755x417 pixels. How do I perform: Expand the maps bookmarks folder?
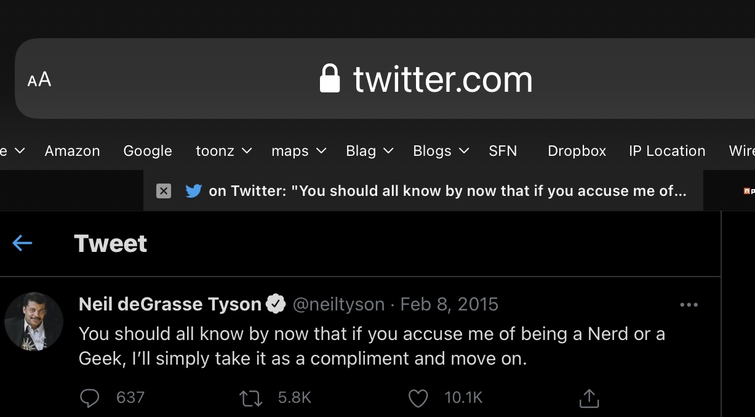point(298,151)
